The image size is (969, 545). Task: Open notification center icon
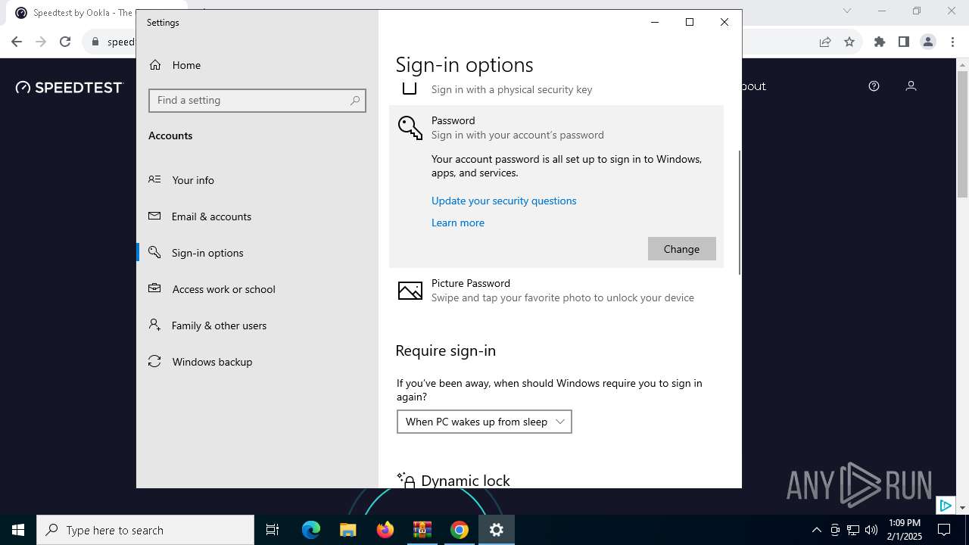point(944,530)
